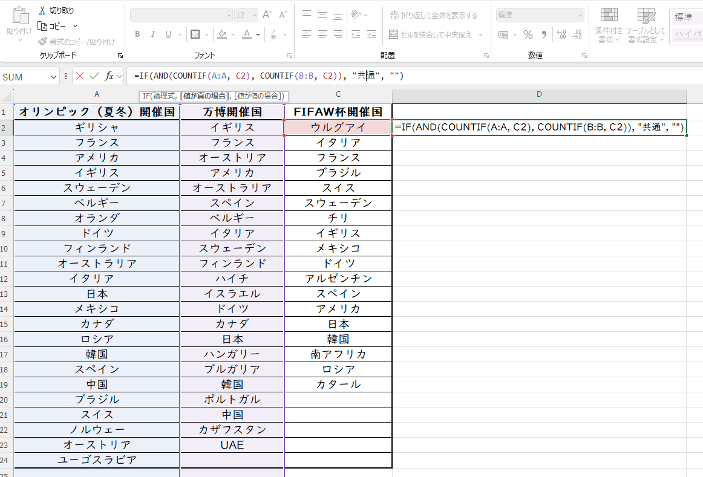Click the Select All corner triangle
703x477 pixels.
click(x=7, y=96)
